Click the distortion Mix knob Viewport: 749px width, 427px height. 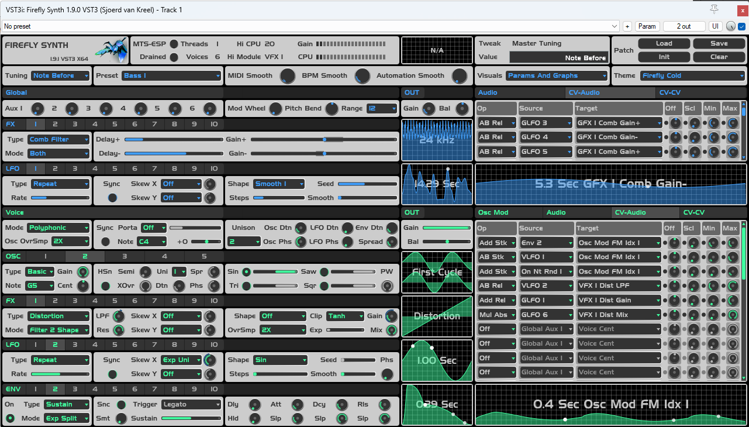point(391,330)
